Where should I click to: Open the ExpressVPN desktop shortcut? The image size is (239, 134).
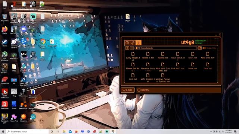[x=4, y=80]
